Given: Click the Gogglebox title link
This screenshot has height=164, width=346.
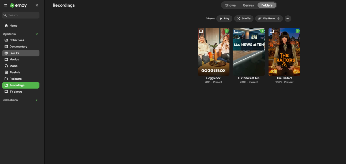Looking at the screenshot, I should [x=213, y=78].
